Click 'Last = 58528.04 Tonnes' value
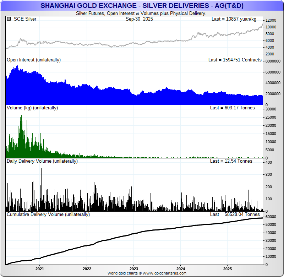The width and height of the screenshot is (284, 277). [x=235, y=214]
